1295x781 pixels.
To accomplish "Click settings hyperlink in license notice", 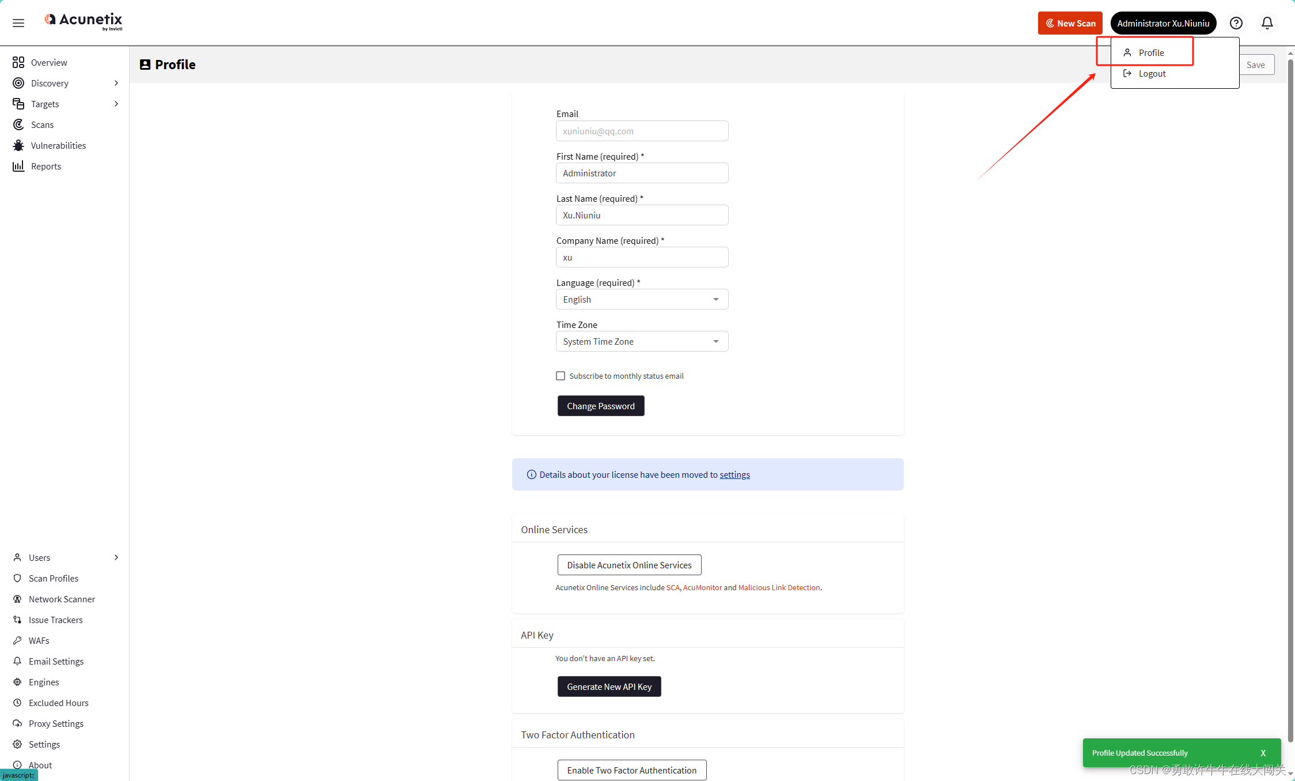I will pyautogui.click(x=736, y=475).
